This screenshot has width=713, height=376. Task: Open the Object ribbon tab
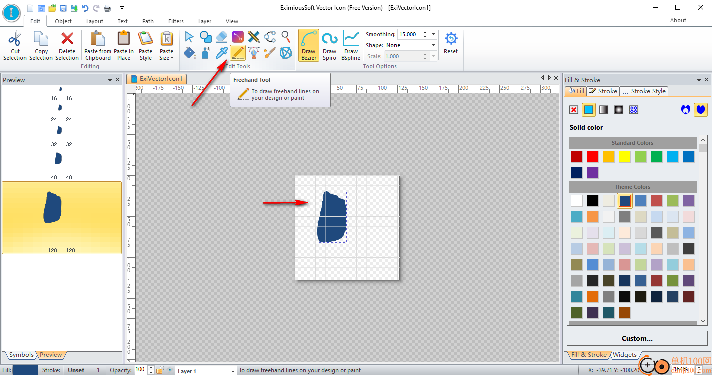pyautogui.click(x=63, y=21)
